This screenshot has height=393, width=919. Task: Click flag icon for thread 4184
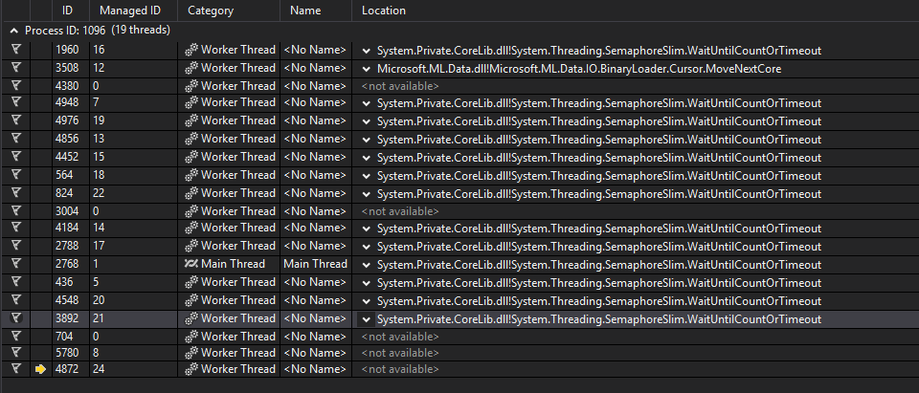[16, 228]
